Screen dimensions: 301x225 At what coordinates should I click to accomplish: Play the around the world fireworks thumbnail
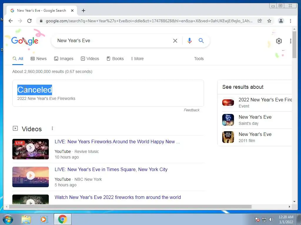31,199
